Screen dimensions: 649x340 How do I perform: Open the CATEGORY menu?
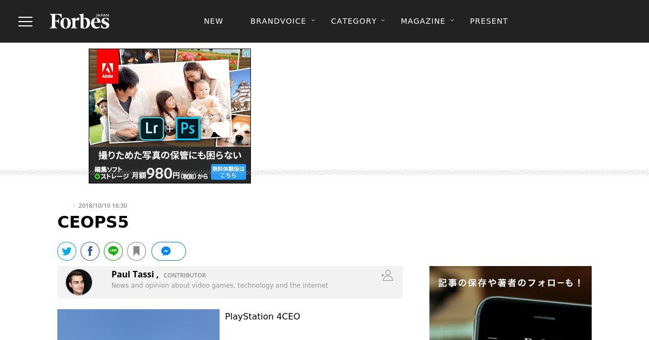point(354,21)
